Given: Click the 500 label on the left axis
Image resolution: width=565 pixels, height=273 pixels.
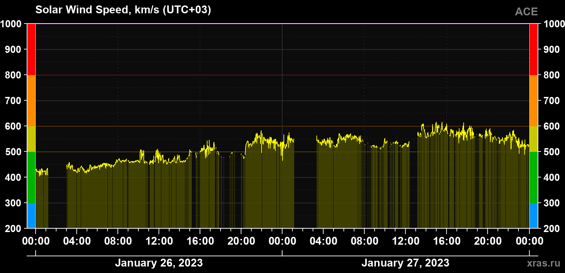Looking at the screenshot, I should 13,152.
